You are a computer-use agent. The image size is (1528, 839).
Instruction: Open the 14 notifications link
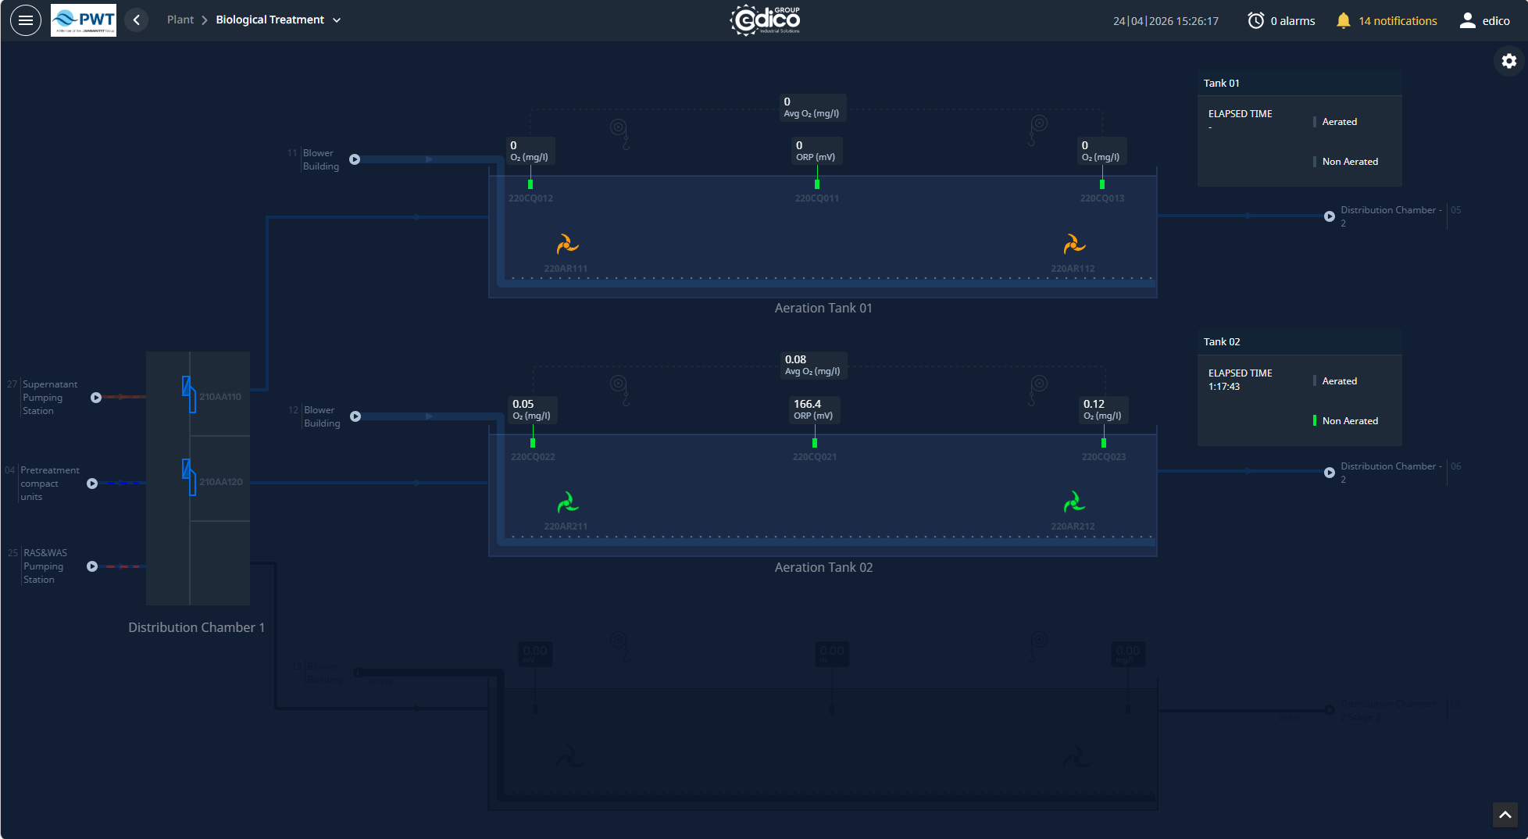click(x=1397, y=21)
